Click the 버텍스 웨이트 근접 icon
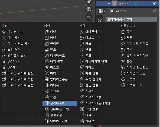Image resolution: width=160 pixels, height=127 pixels. point(4,85)
